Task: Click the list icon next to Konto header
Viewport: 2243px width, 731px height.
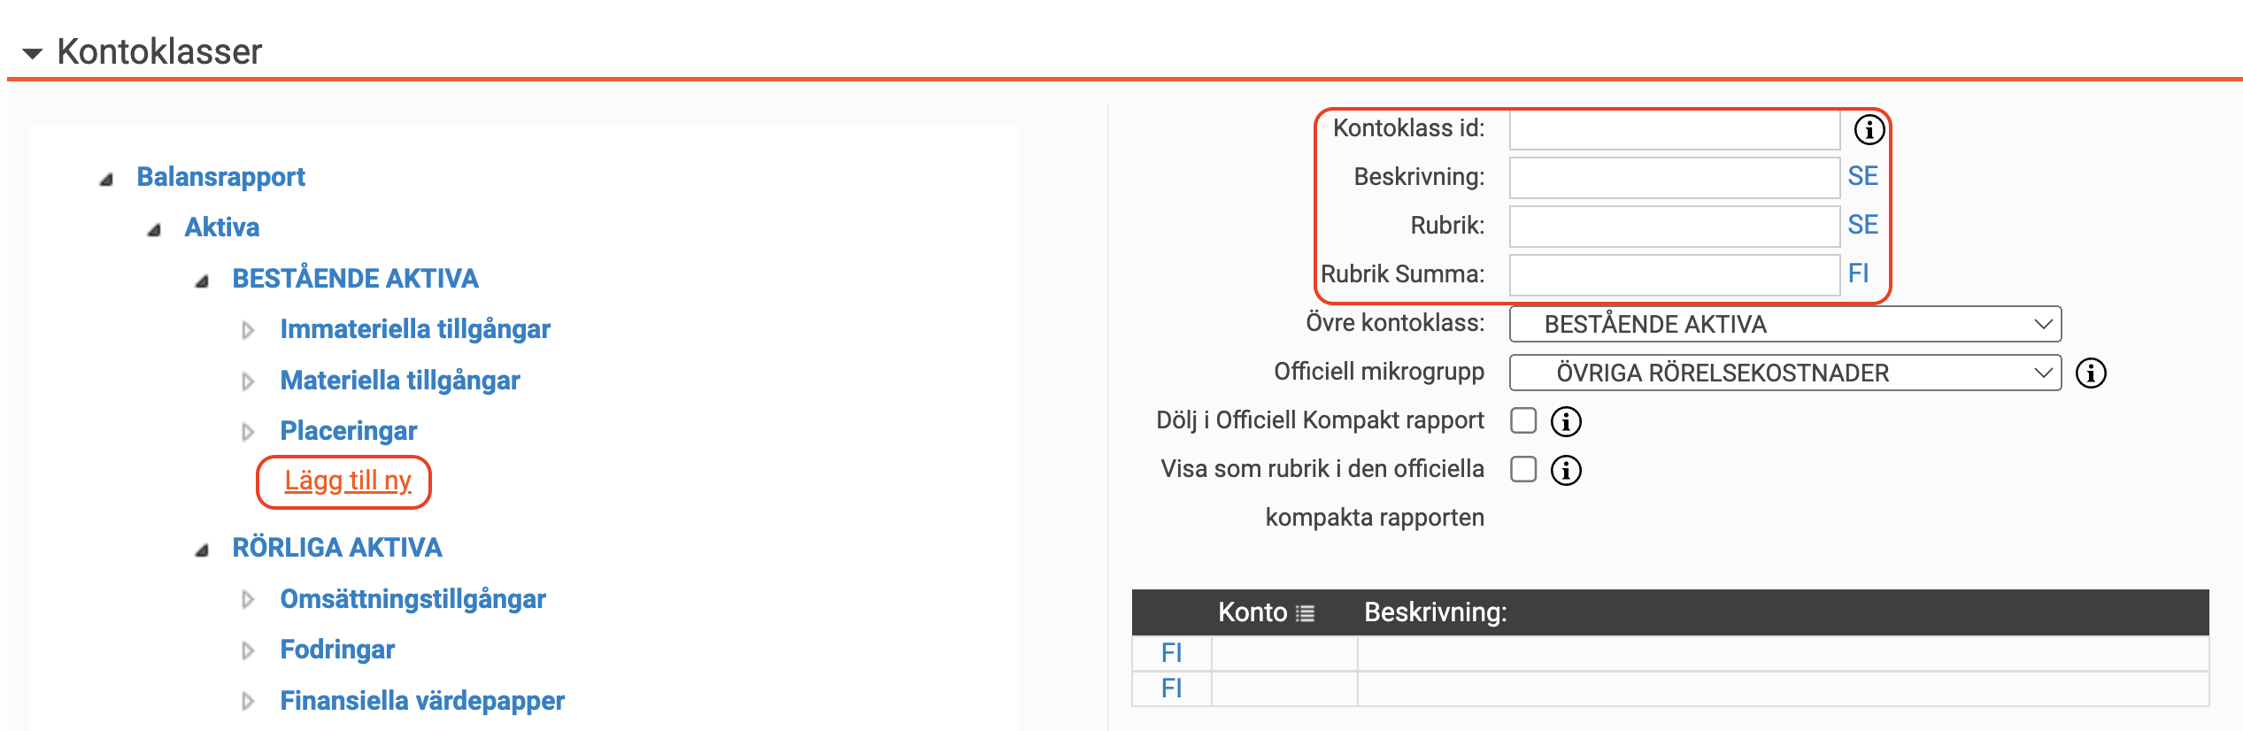Action: 1305,613
